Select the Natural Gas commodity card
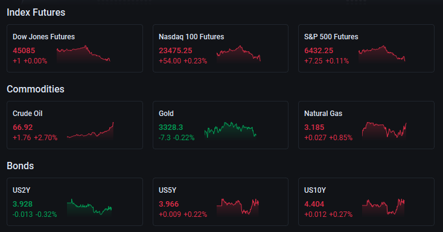This screenshot has width=443, height=232. coord(366,125)
